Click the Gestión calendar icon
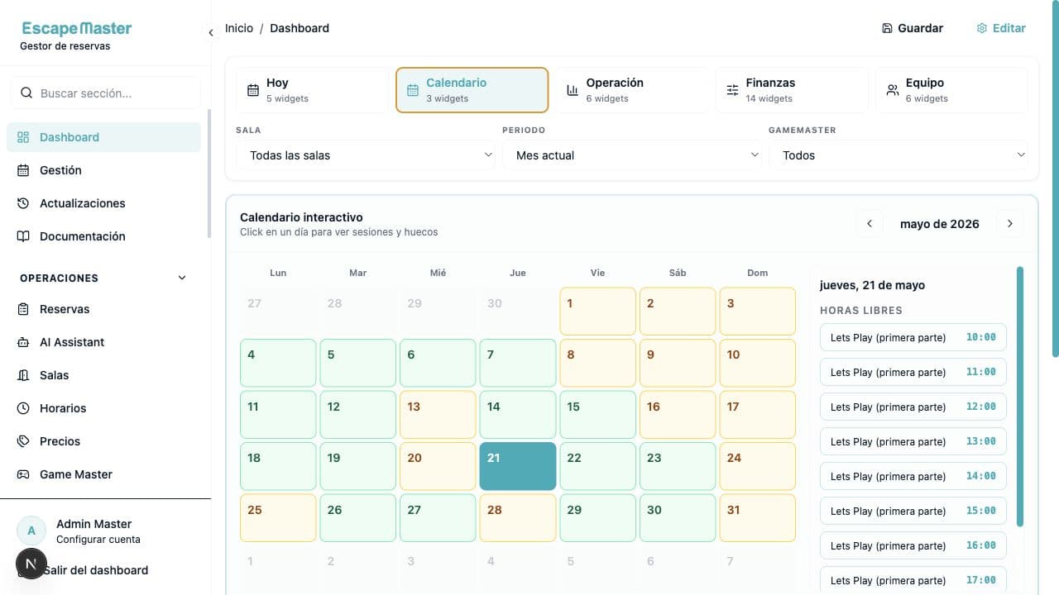Image resolution: width=1059 pixels, height=595 pixels. (x=23, y=170)
